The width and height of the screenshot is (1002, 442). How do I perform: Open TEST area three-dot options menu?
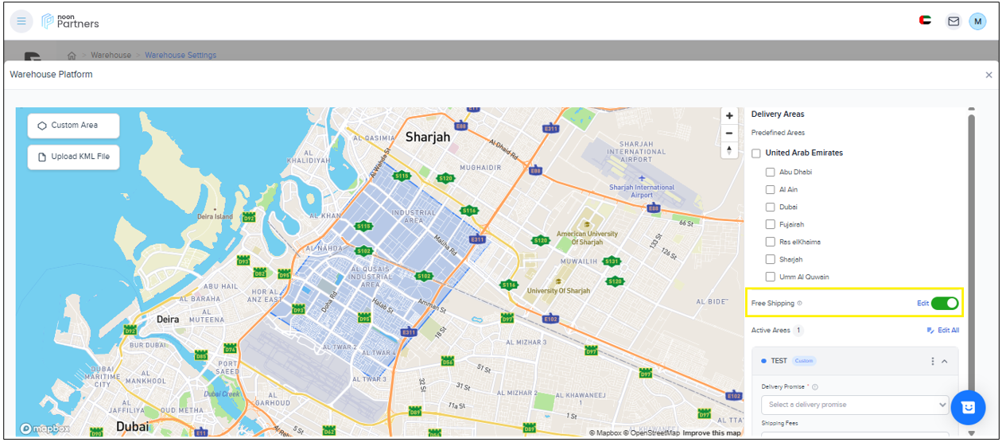[933, 362]
